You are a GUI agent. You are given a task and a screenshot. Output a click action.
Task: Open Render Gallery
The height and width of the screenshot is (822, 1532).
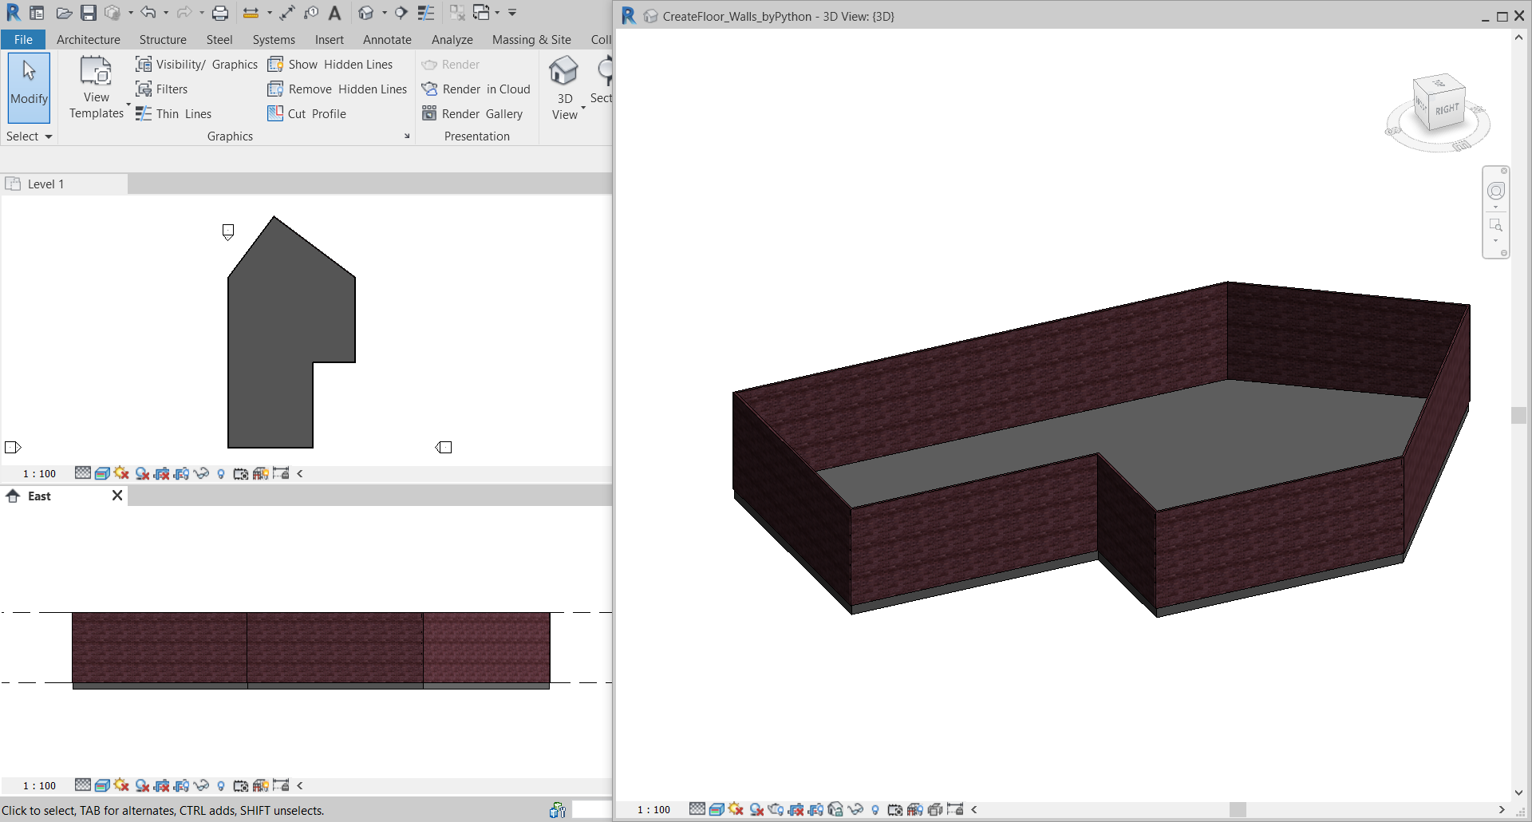point(472,114)
